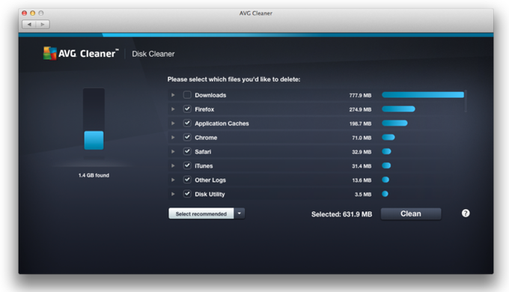Expand the Chrome row disclosure triangle
Screen dimensions: 509x292
tap(173, 138)
